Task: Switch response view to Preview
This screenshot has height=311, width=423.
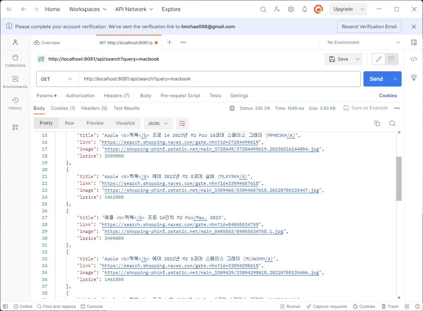Action: pos(95,123)
